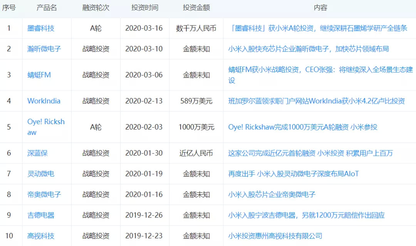This screenshot has width=416, height=246.
Task: Open article 蜻蜓FM获小米战略投资
Action: coord(320,75)
